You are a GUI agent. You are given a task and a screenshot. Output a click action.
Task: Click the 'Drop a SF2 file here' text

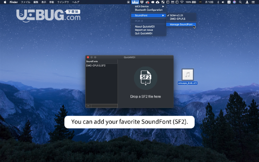145,96
